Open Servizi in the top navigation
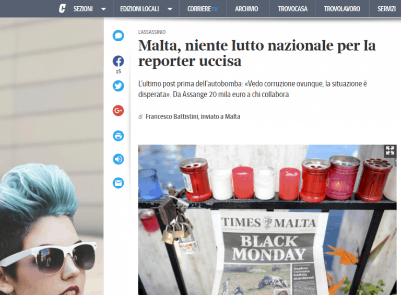 (386, 9)
